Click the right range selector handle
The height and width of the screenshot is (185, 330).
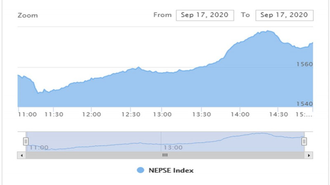click(x=304, y=141)
